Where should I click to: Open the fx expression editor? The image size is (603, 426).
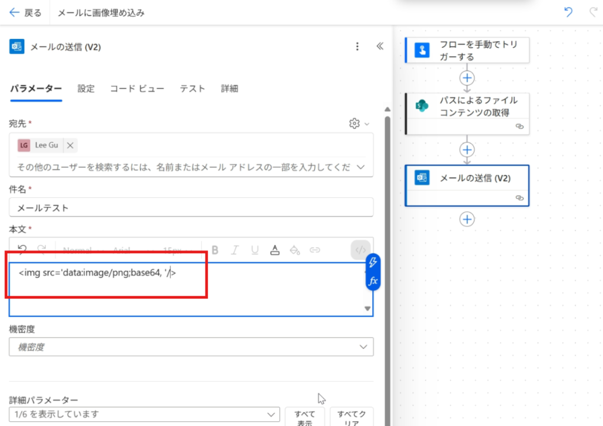(x=373, y=282)
